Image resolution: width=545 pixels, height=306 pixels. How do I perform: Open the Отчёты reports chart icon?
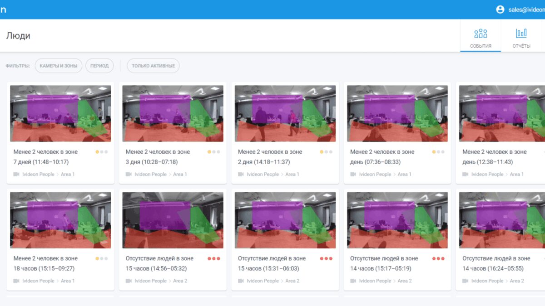point(521,33)
